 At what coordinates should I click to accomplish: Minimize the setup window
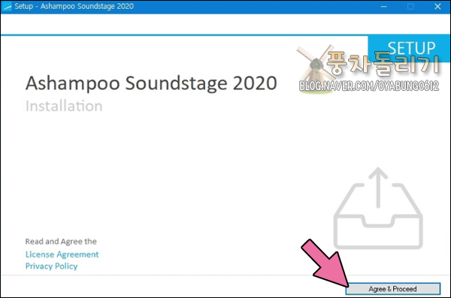pyautogui.click(x=383, y=6)
